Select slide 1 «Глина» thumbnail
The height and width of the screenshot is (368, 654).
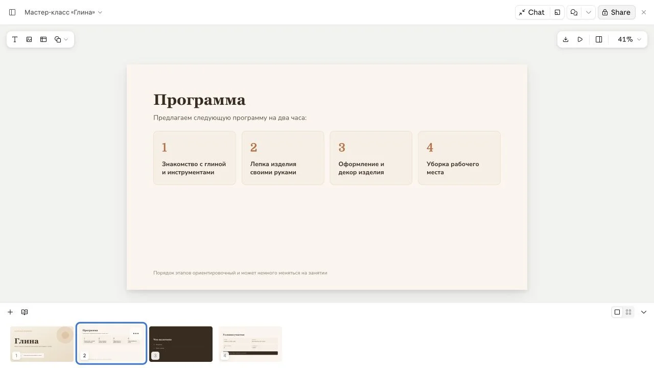tap(42, 344)
